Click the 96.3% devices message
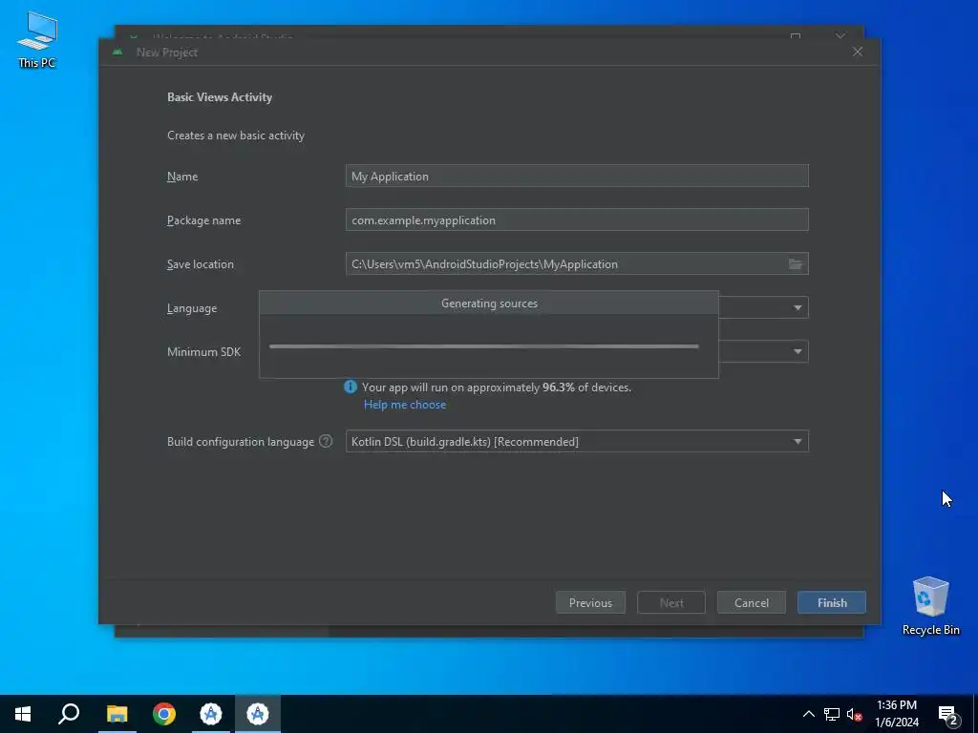The image size is (978, 733). click(497, 387)
